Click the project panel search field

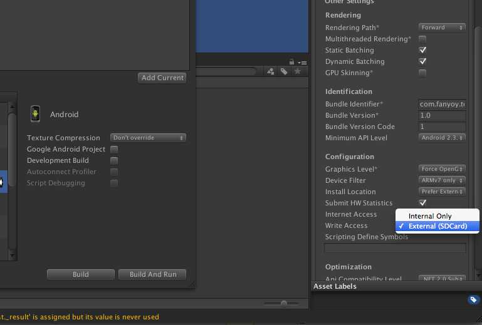point(226,71)
